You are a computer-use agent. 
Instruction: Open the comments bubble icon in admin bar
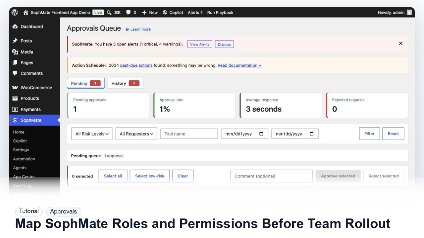[128, 13]
